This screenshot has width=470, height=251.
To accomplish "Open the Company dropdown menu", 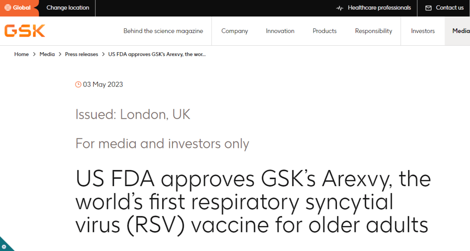I will click(x=235, y=31).
